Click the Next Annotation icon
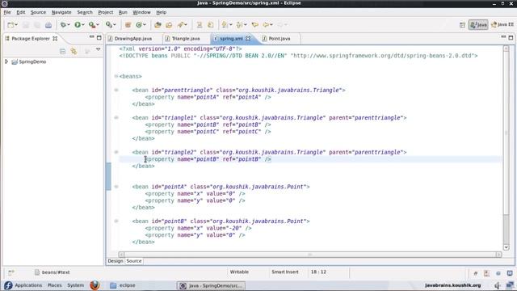 (x=225, y=25)
